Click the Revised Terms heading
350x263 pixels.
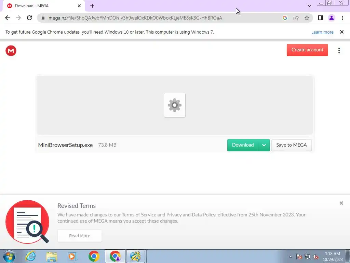pyautogui.click(x=77, y=206)
